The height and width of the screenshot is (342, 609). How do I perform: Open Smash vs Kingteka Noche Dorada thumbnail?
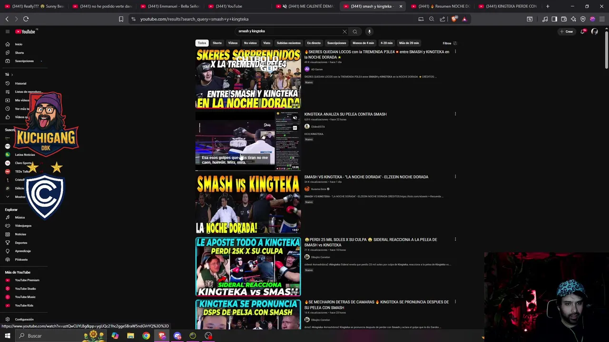(x=248, y=204)
